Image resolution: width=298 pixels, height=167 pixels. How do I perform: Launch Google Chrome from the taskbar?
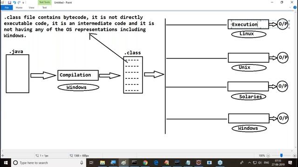[145, 163]
